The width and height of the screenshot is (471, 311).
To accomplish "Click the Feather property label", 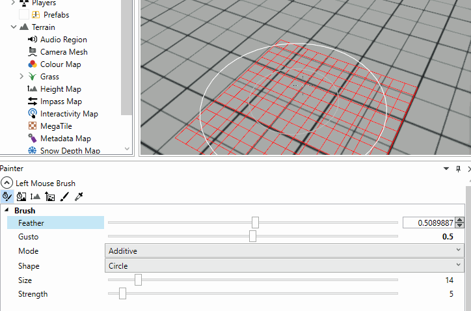I will click(x=31, y=223).
